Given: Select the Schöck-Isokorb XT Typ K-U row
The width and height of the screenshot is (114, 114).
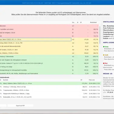Looking at the screenshot, I should click(49, 63).
